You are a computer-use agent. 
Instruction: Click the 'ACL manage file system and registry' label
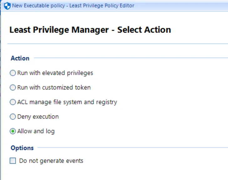point(67,102)
